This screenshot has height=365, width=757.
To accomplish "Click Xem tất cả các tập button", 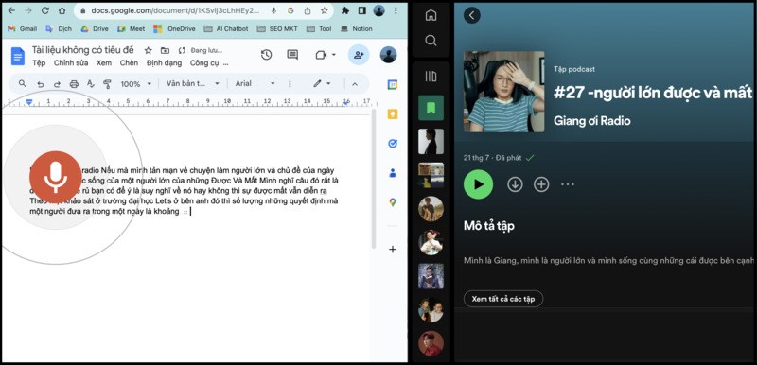I will (503, 299).
